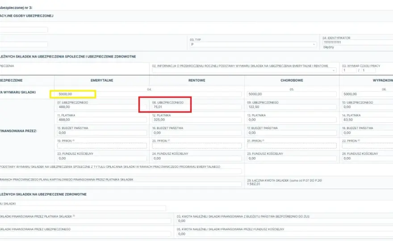The height and width of the screenshot is (241, 393).
Task: Select the 06. wypadkowe podstawa wymiaru field
Action: [x=368, y=94]
